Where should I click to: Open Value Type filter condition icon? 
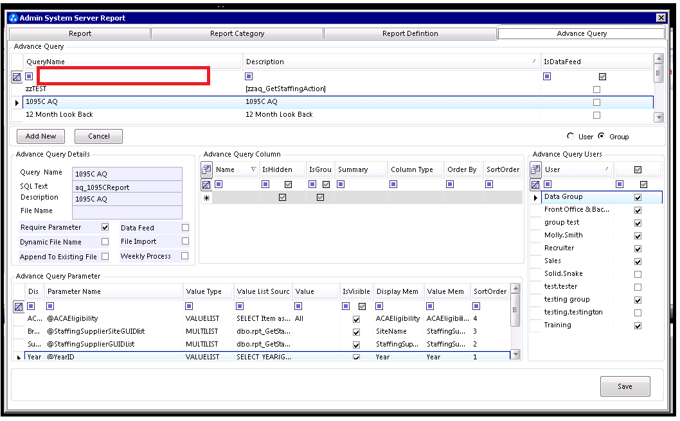click(189, 306)
